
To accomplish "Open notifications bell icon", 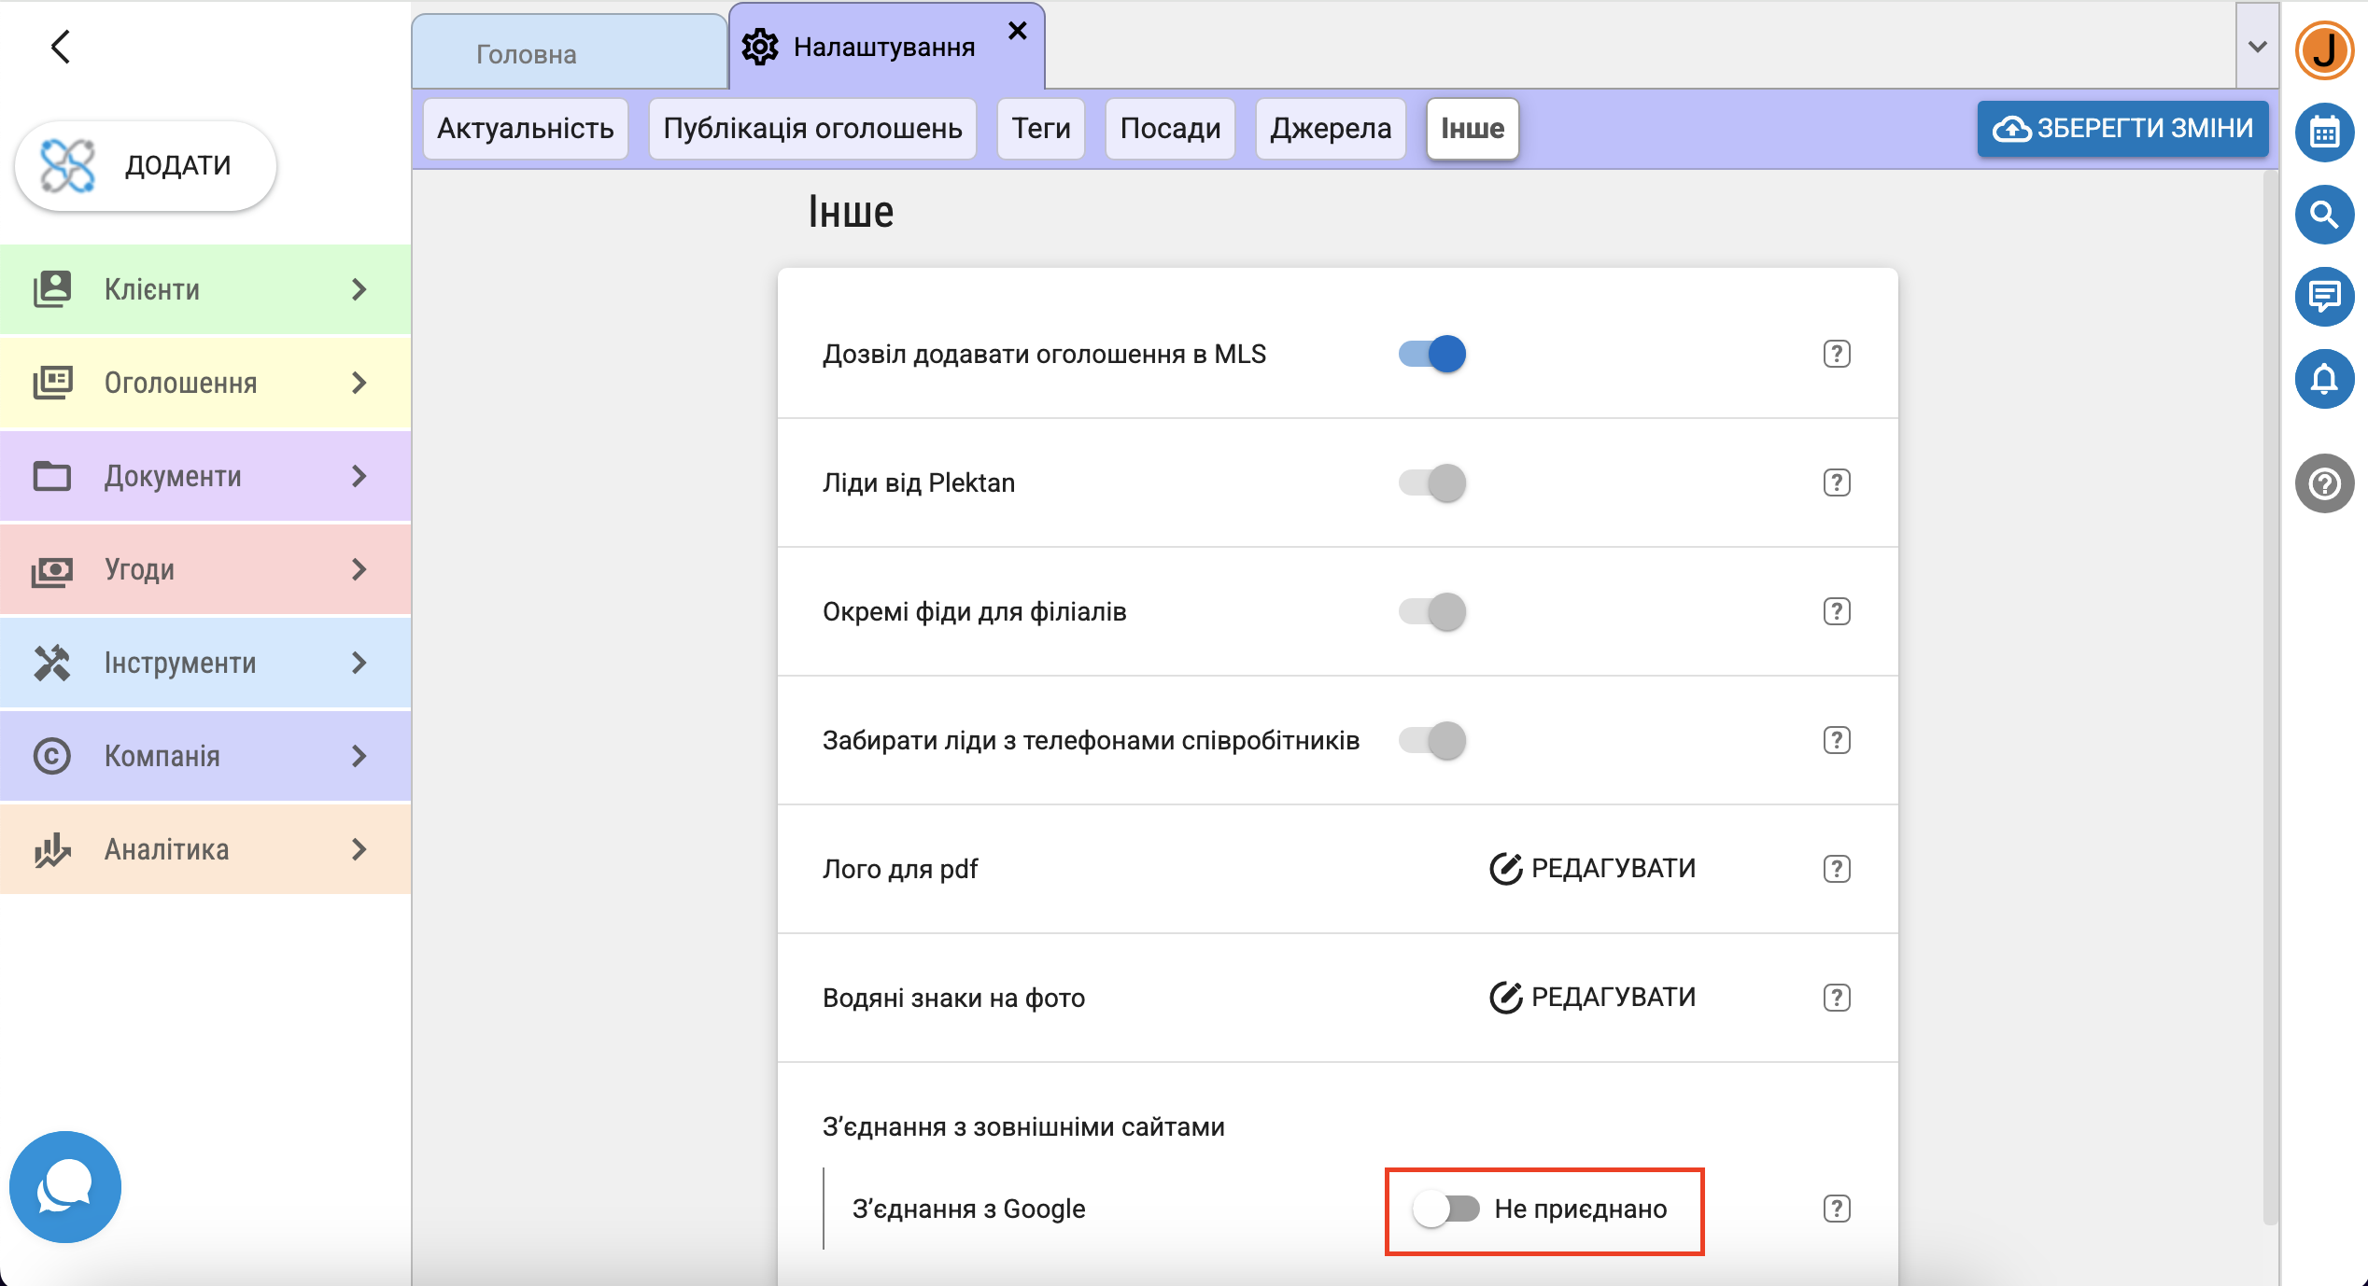I will pos(2323,379).
